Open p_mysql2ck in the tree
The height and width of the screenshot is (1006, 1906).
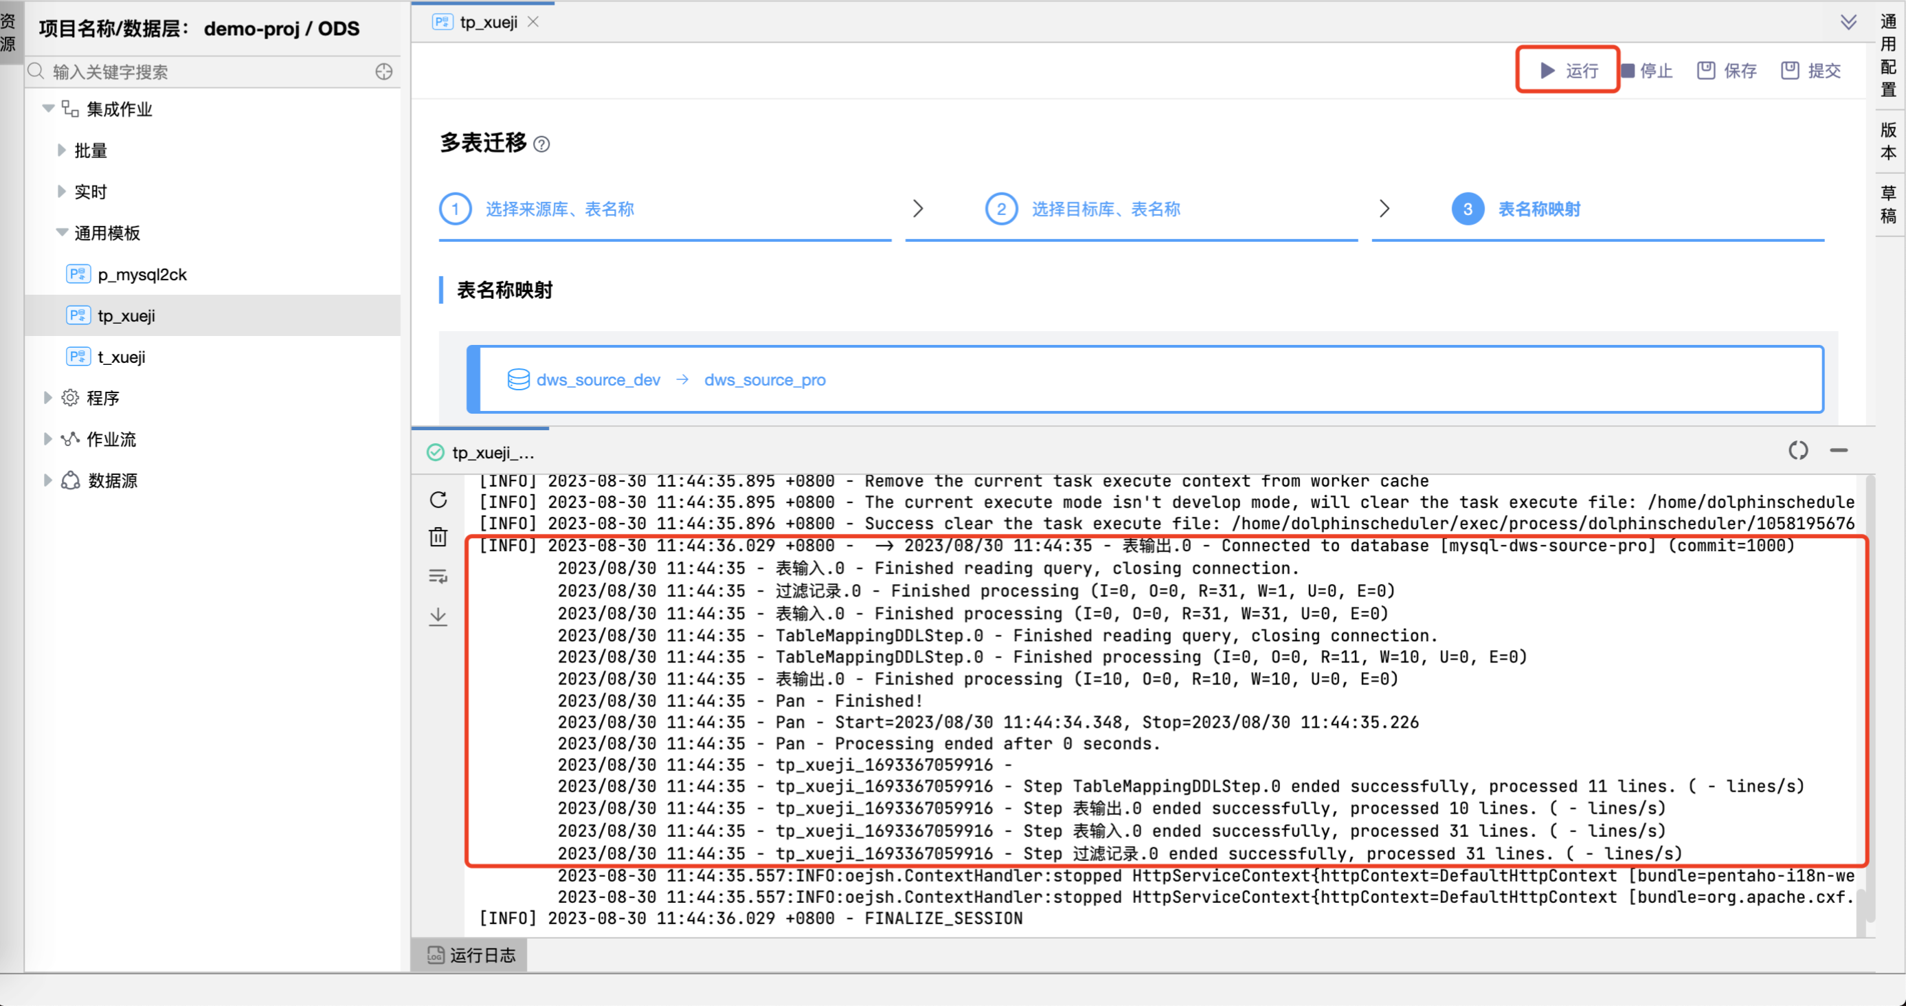(x=142, y=274)
